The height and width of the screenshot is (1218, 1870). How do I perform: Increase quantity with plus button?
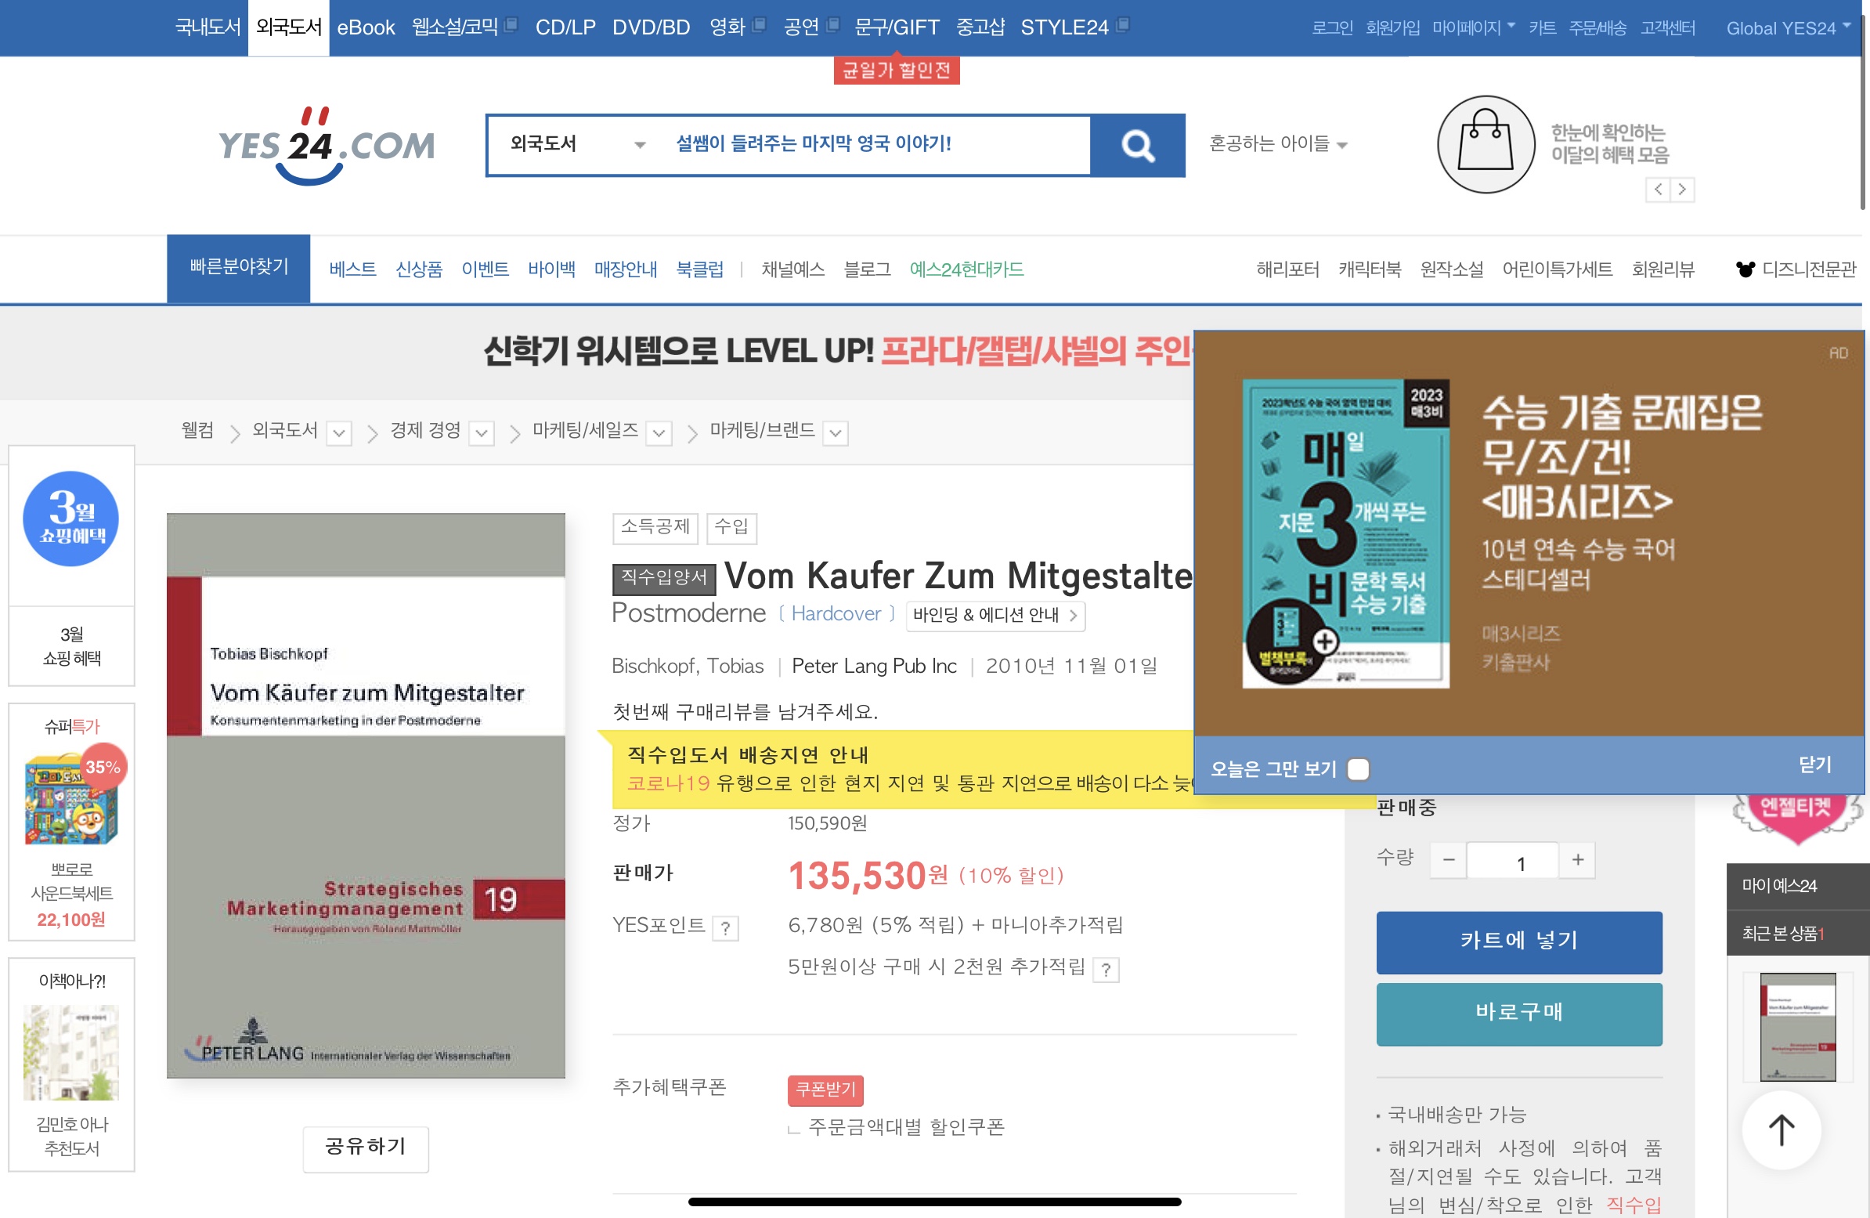point(1577,860)
